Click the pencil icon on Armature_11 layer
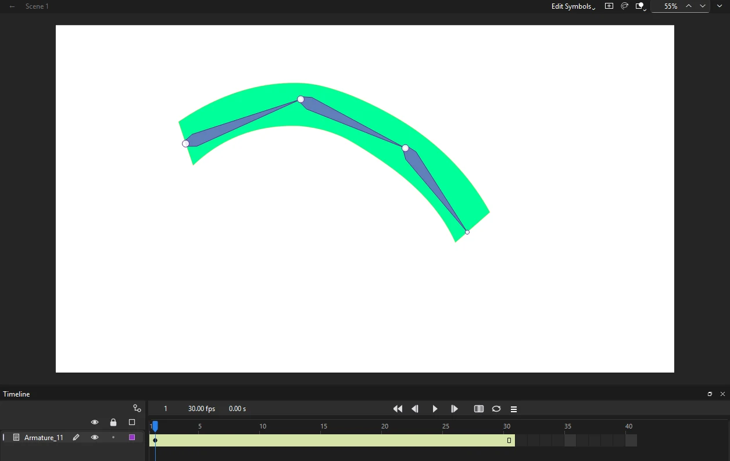The width and height of the screenshot is (730, 461). (x=76, y=437)
